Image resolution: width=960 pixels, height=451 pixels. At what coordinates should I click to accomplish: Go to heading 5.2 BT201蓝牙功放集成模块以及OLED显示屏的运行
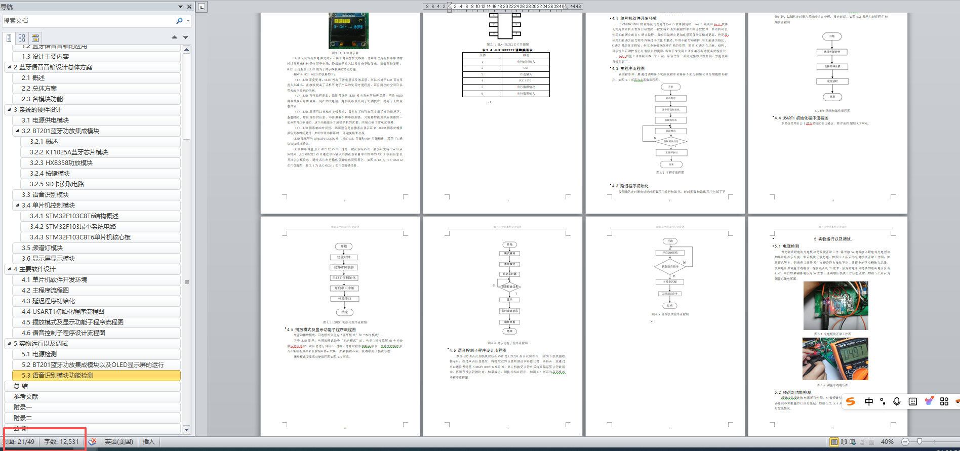click(96, 364)
